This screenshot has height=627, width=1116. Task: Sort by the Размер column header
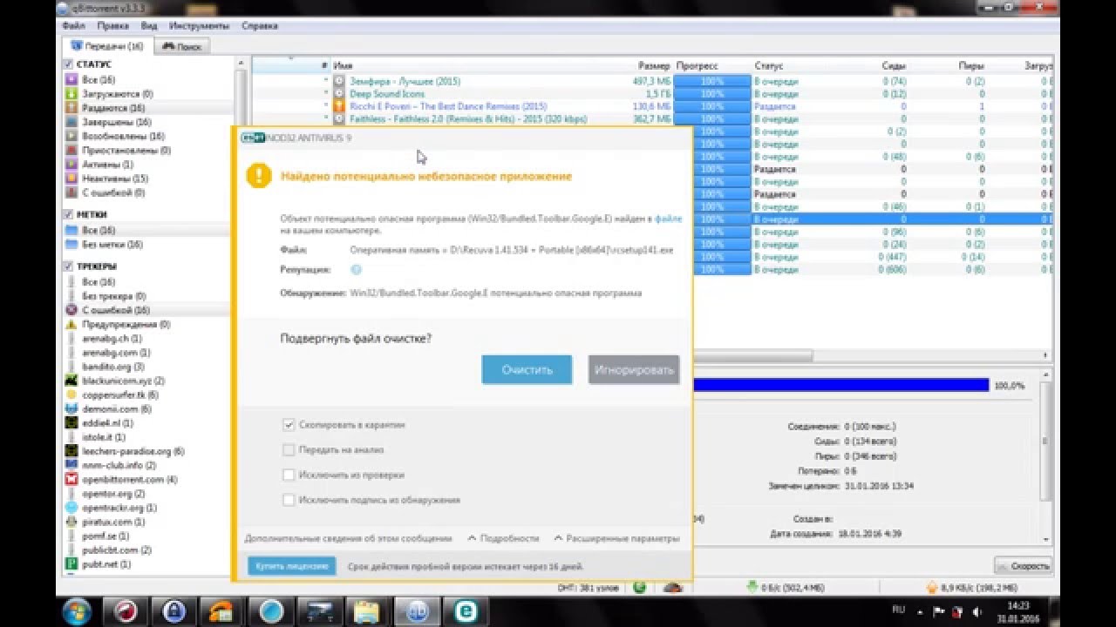pos(653,65)
